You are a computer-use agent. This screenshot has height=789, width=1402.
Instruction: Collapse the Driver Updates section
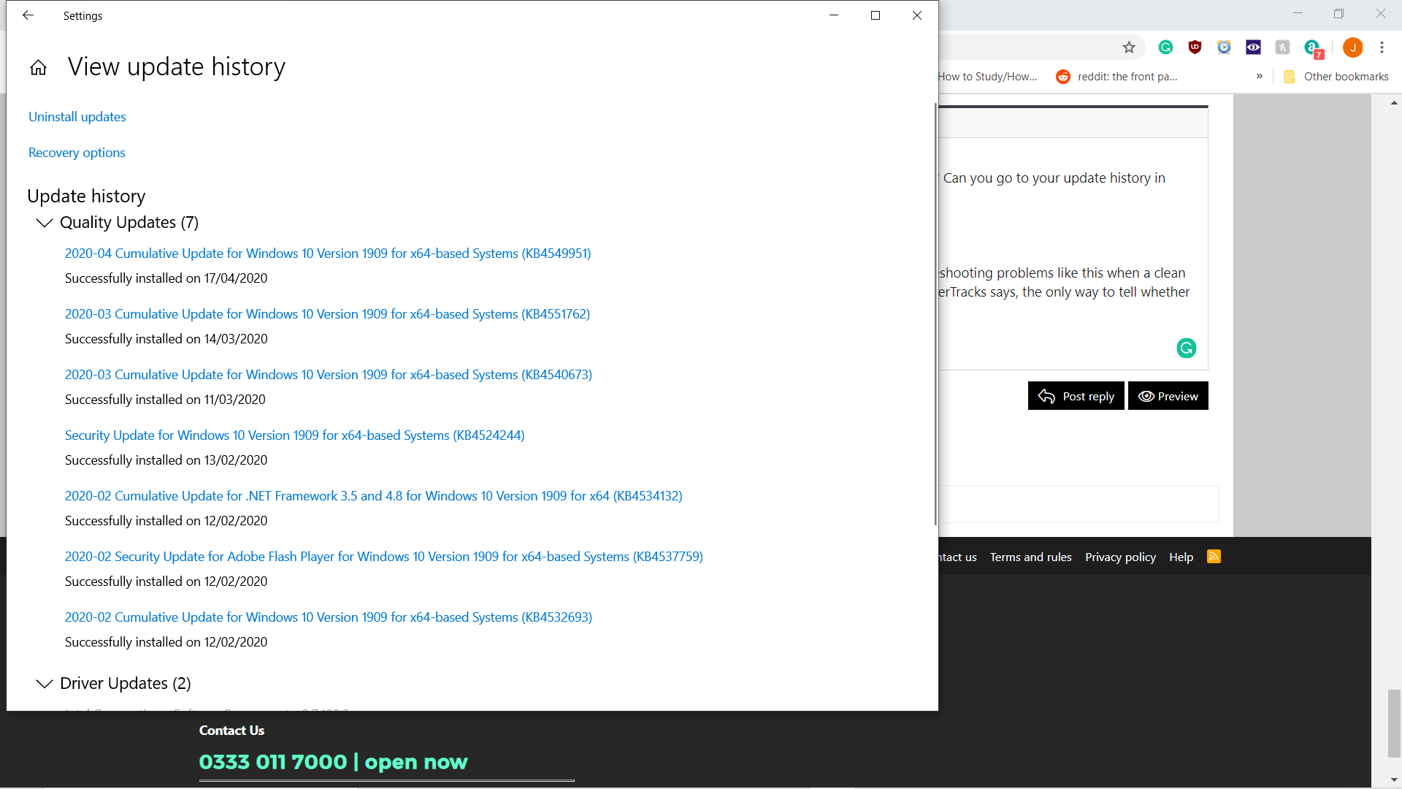tap(45, 683)
